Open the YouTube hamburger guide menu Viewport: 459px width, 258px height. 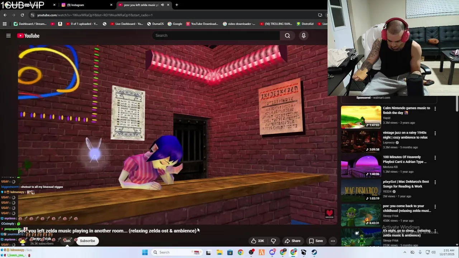click(x=8, y=35)
